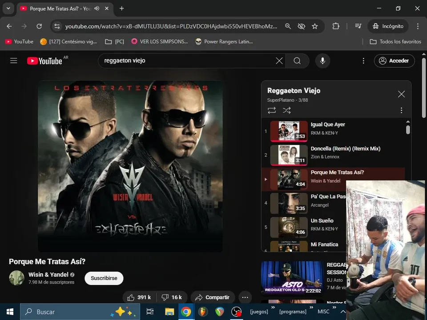427x320 pixels.
Task: Like the video (391 k)
Action: point(139,297)
